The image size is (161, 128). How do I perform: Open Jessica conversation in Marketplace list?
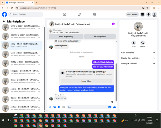click(22, 90)
